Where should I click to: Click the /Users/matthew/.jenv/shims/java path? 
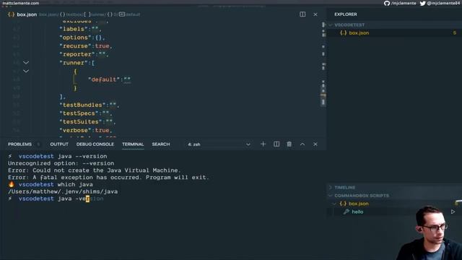pos(63,191)
